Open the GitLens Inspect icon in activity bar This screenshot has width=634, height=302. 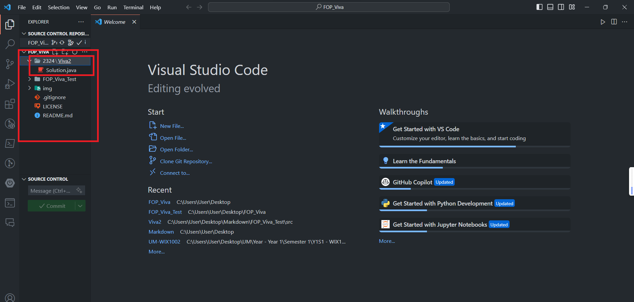[10, 124]
